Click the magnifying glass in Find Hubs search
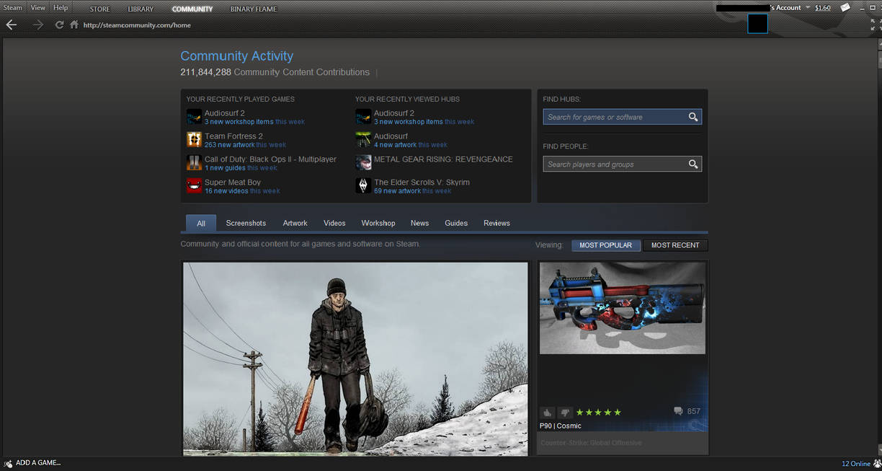882x471 pixels. tap(692, 116)
